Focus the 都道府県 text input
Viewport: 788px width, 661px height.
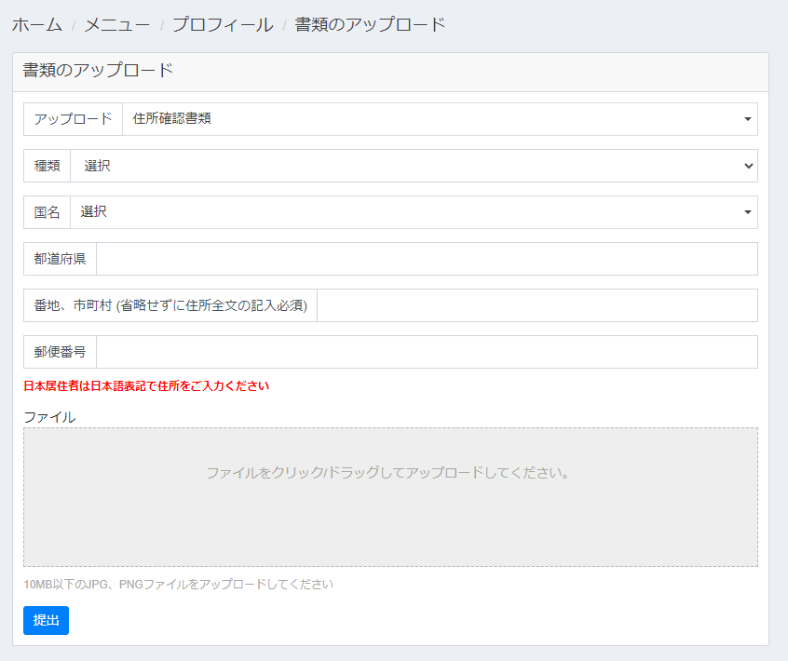click(427, 259)
